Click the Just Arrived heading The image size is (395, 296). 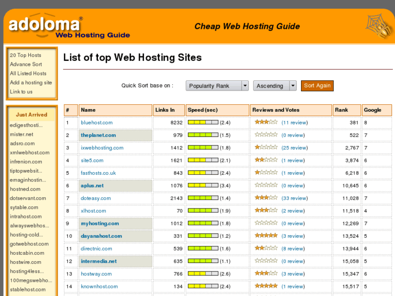point(32,115)
